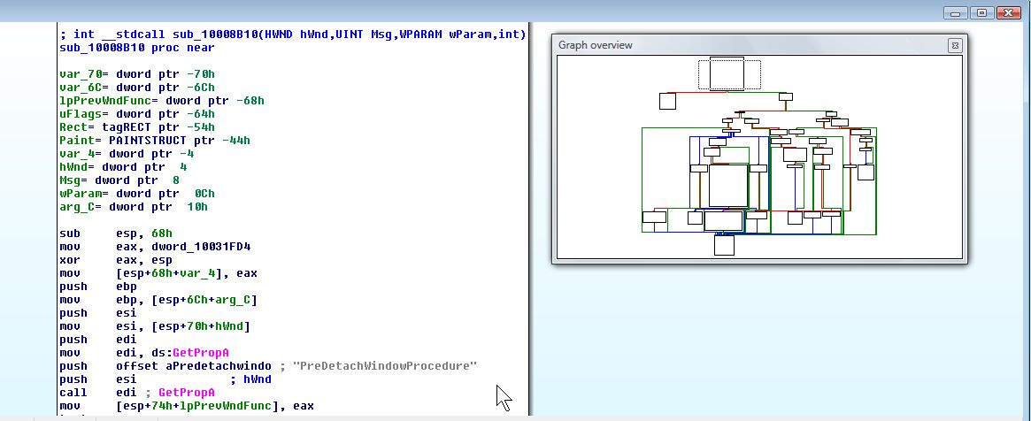Close the Graph overview panel
This screenshot has height=421, width=1031.
(x=955, y=45)
